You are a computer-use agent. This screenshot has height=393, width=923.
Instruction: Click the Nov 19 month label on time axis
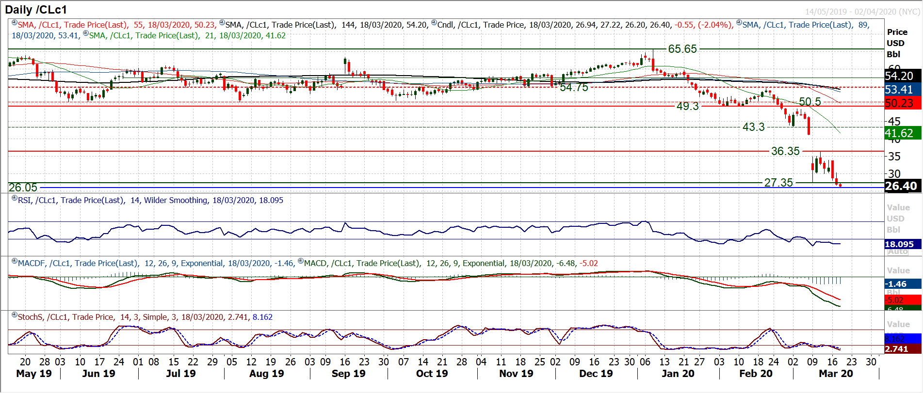(516, 374)
